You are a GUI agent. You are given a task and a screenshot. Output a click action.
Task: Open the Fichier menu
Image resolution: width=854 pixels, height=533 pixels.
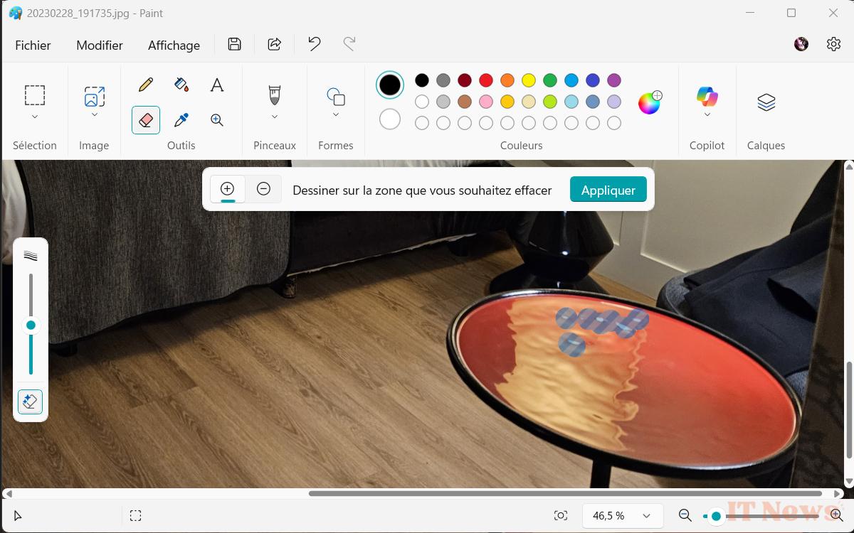(x=33, y=45)
